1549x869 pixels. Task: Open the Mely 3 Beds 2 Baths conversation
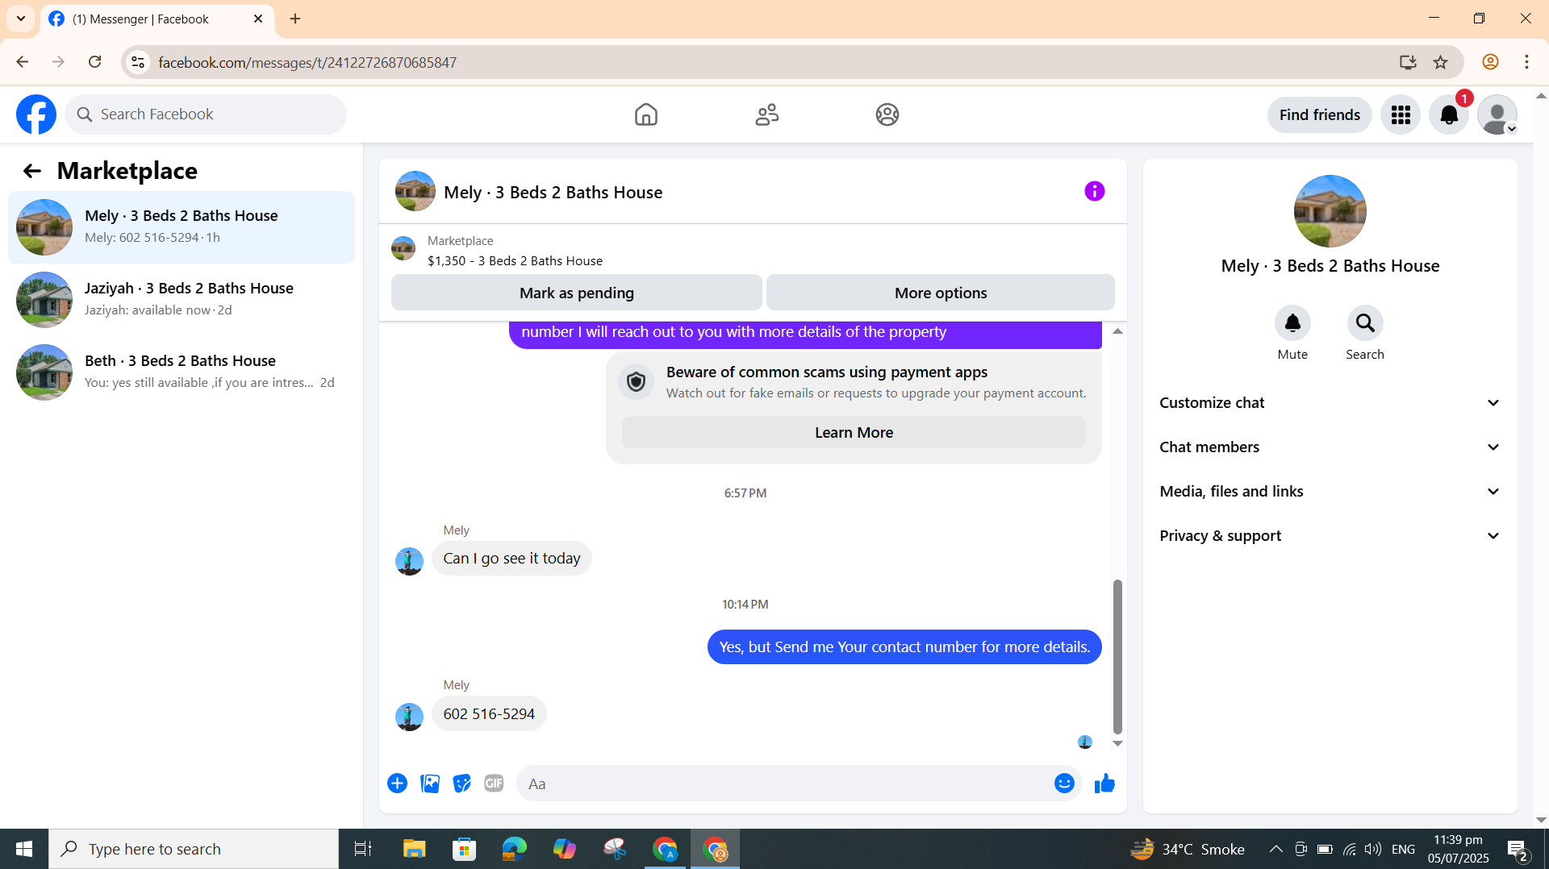coord(182,227)
